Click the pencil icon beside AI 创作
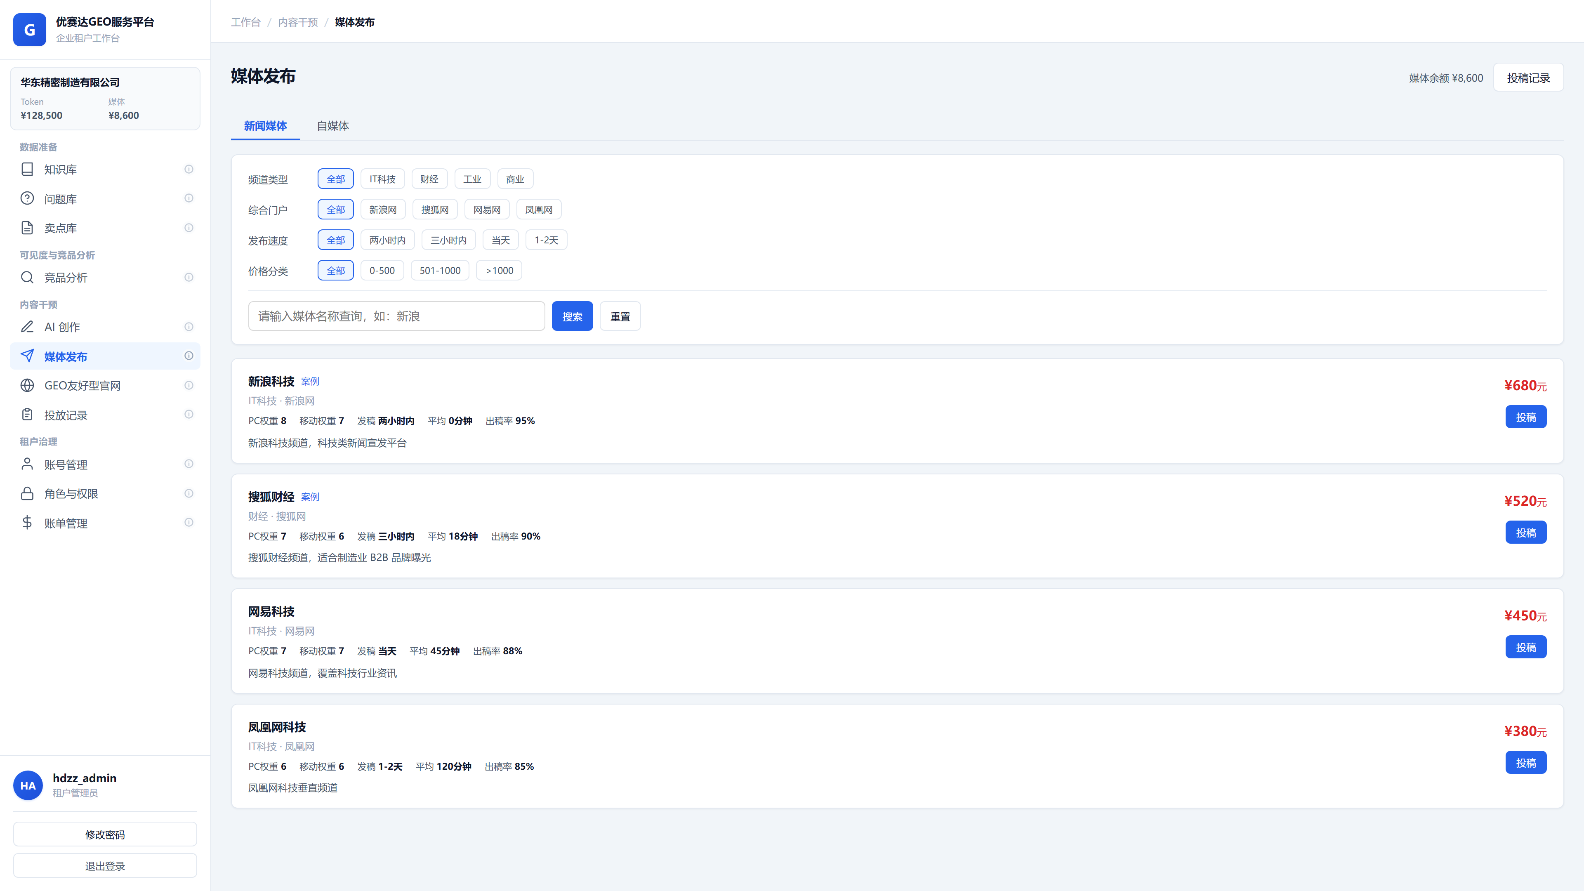1584x891 pixels. [x=27, y=327]
